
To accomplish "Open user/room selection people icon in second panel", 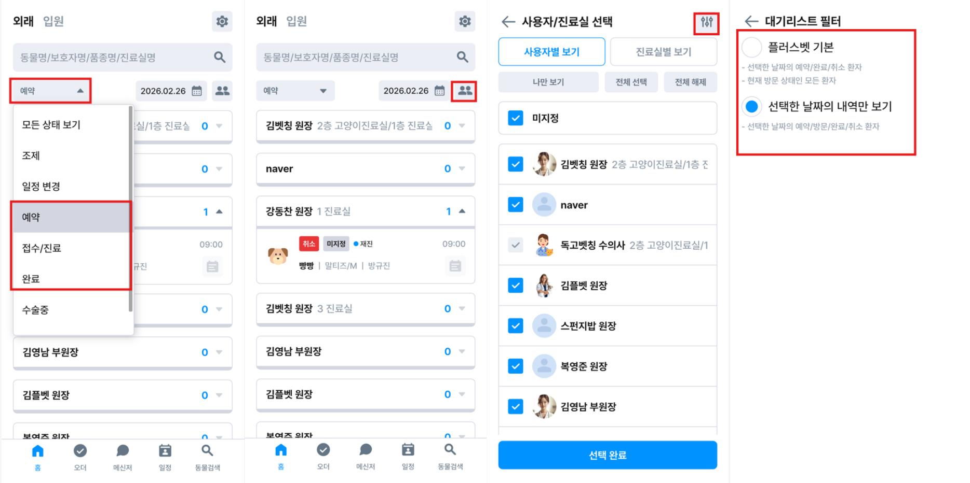I will pos(464,91).
